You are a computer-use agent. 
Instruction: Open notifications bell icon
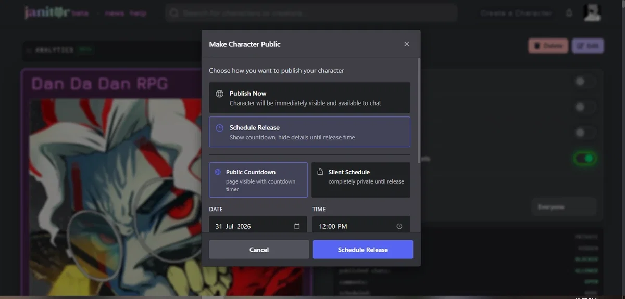click(569, 13)
